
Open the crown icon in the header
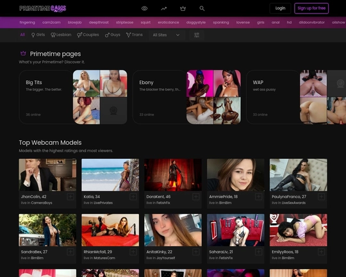[x=183, y=8]
